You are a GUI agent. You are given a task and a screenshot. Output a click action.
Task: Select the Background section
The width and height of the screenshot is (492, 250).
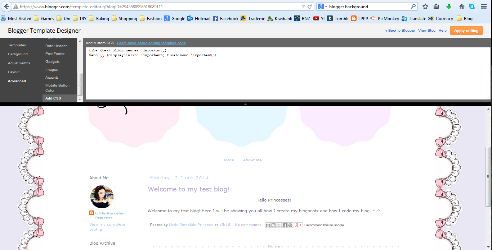(18, 54)
